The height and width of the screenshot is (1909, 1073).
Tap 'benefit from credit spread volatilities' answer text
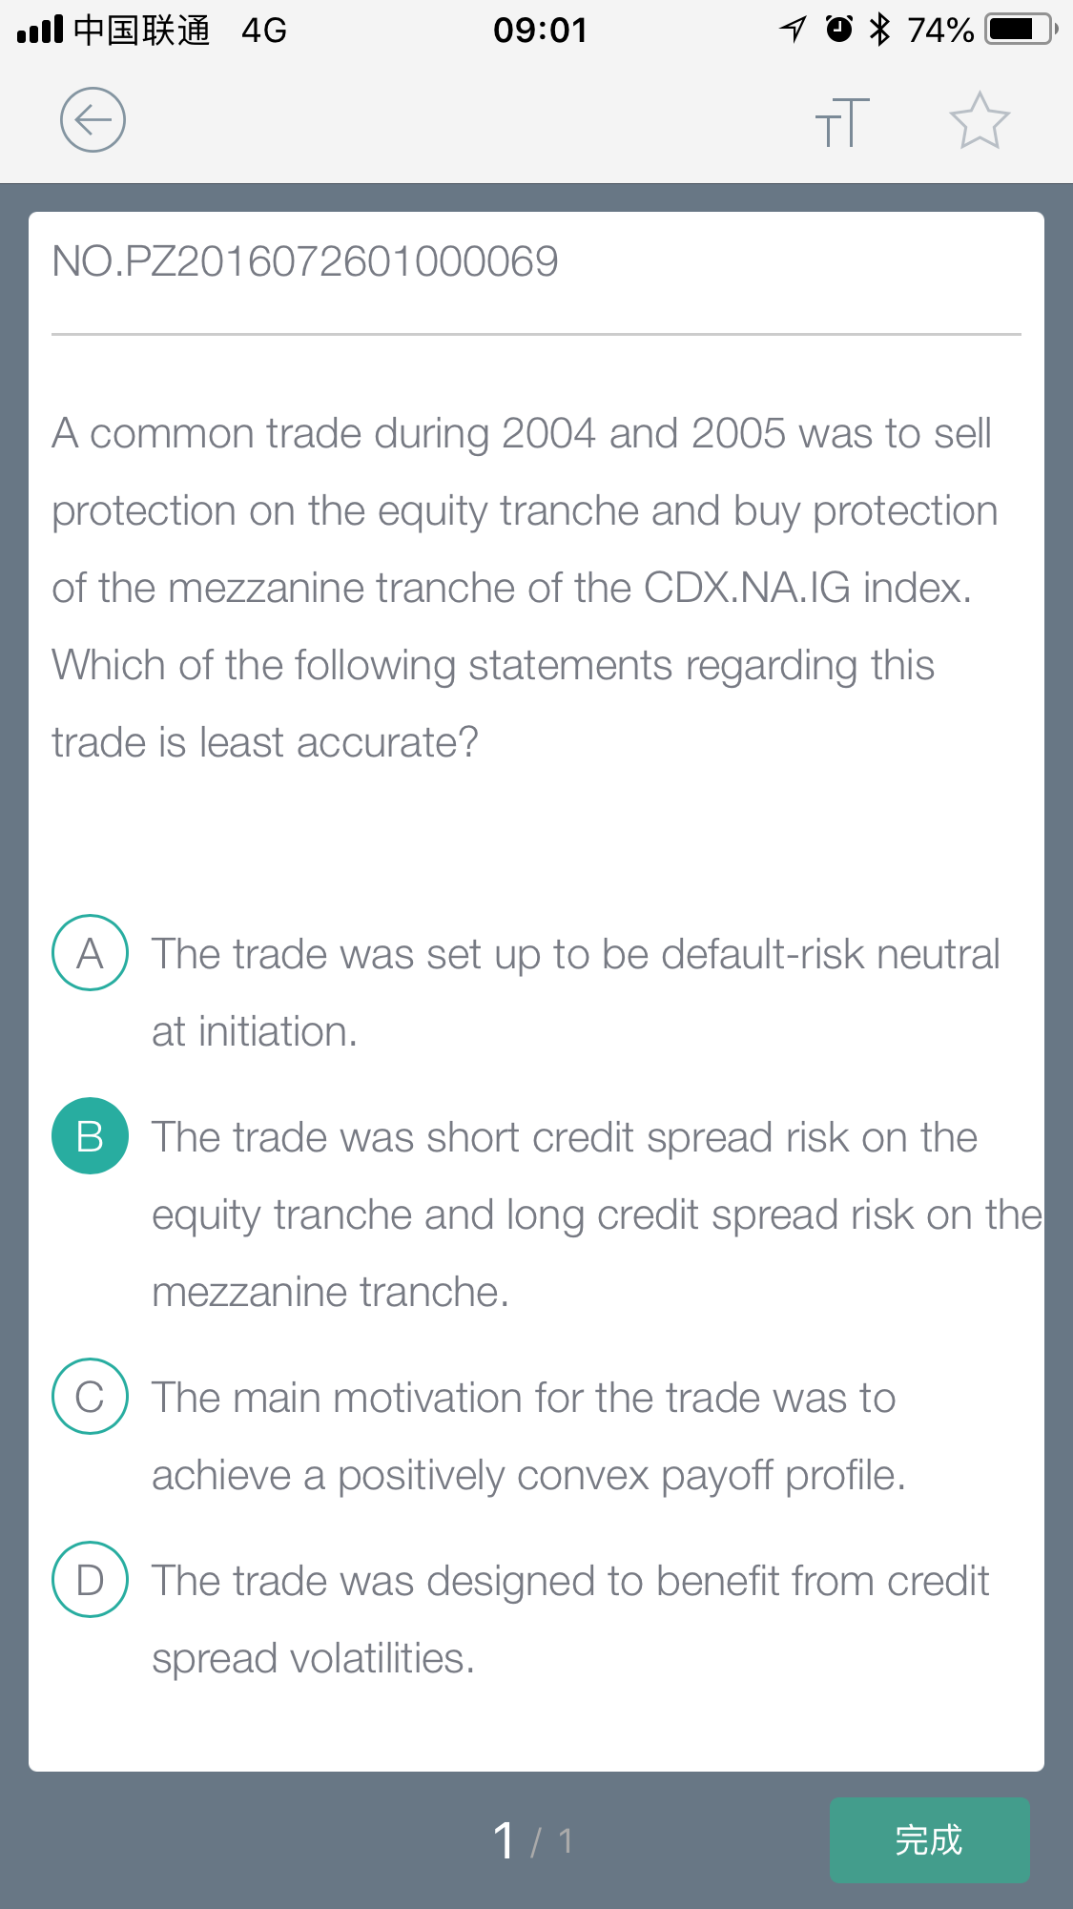[570, 1619]
